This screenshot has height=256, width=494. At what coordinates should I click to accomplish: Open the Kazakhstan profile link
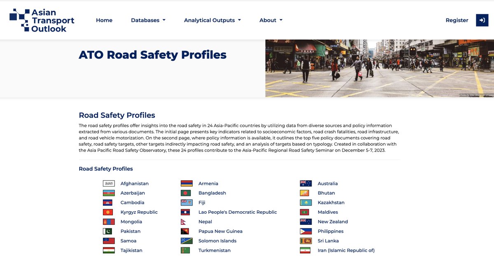331,203
